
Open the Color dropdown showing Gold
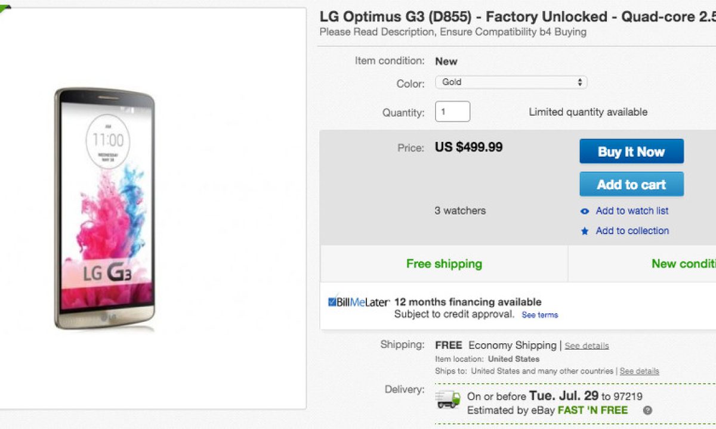511,82
